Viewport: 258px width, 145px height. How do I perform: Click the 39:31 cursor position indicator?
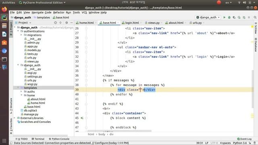(x=200, y=143)
